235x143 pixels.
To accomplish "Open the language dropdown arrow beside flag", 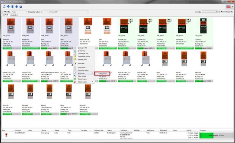I will (x=233, y=7).
